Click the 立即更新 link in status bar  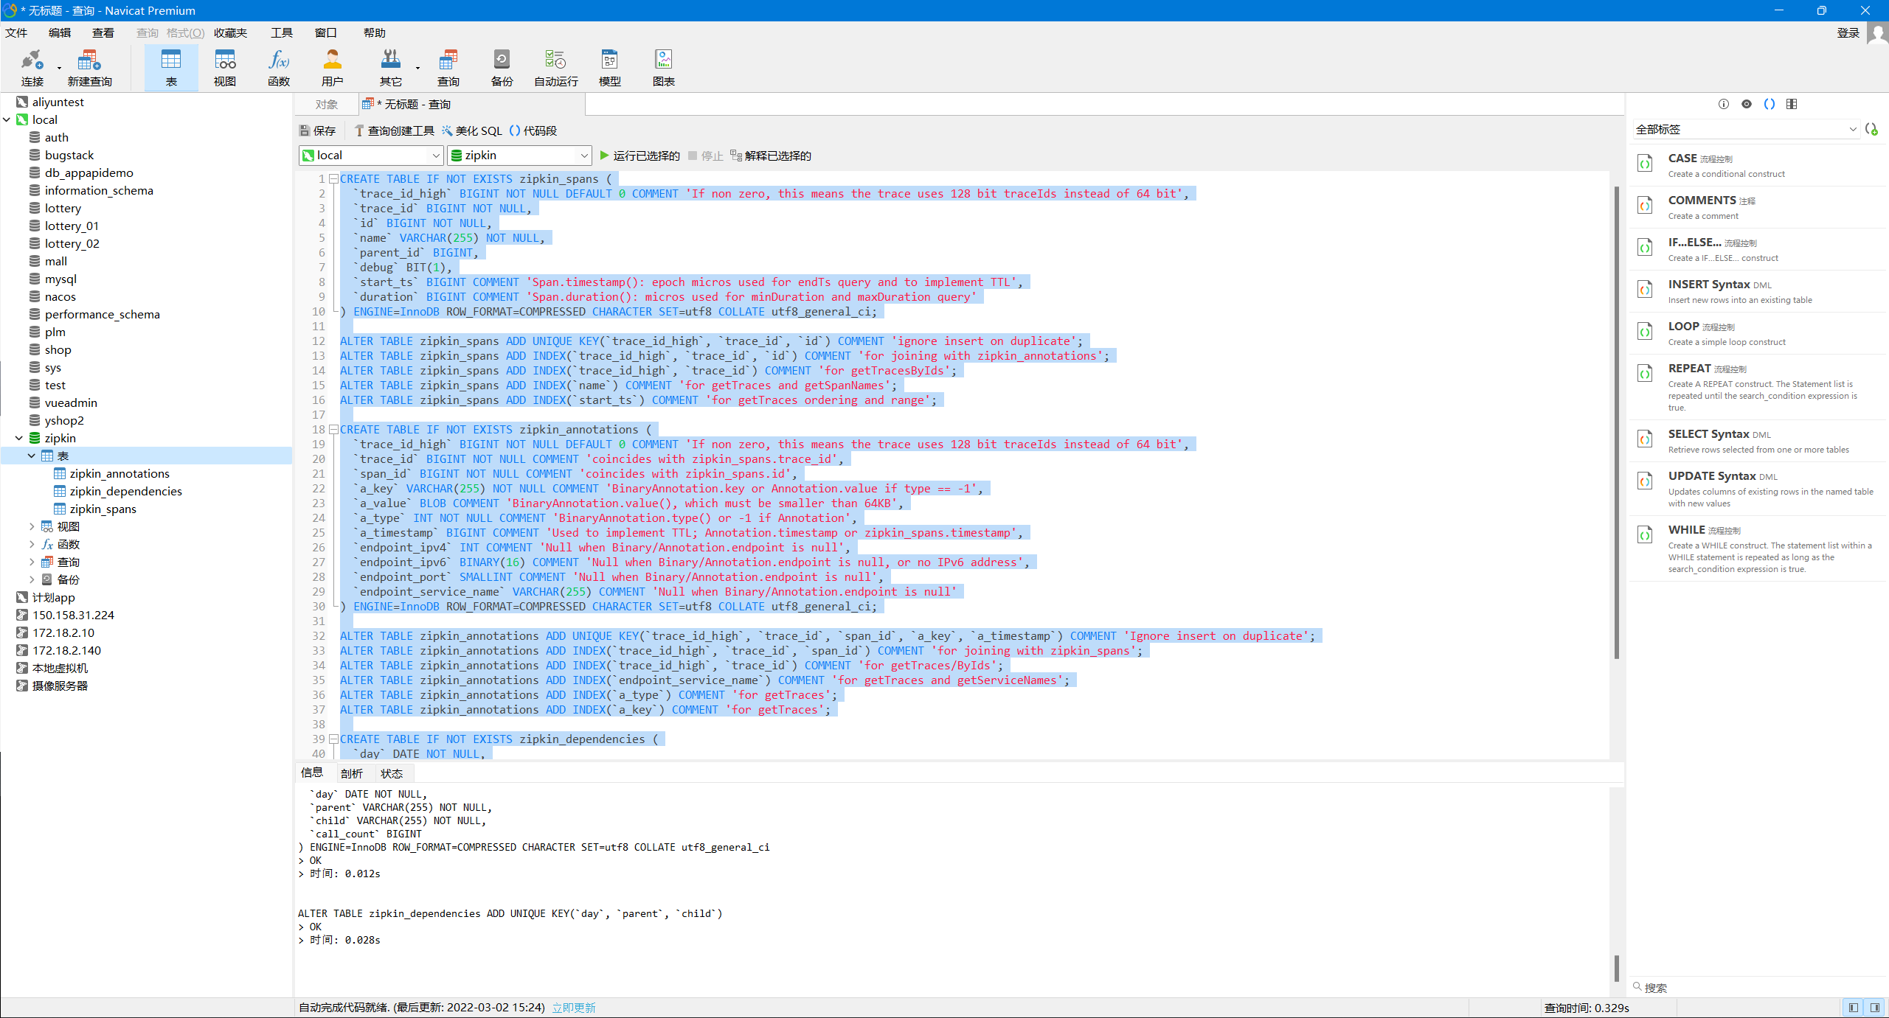573,1008
